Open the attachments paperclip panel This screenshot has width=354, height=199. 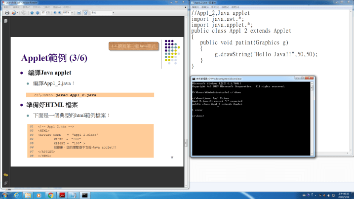(x=5, y=183)
